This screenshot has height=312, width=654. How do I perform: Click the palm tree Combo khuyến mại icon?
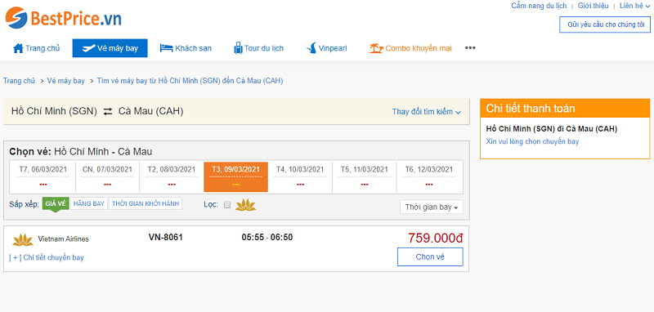coord(376,48)
